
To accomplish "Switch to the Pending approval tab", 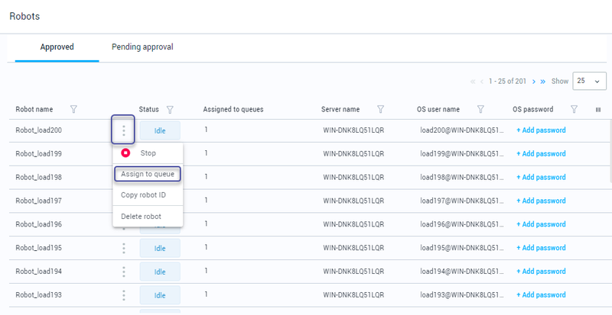I will 142,47.
